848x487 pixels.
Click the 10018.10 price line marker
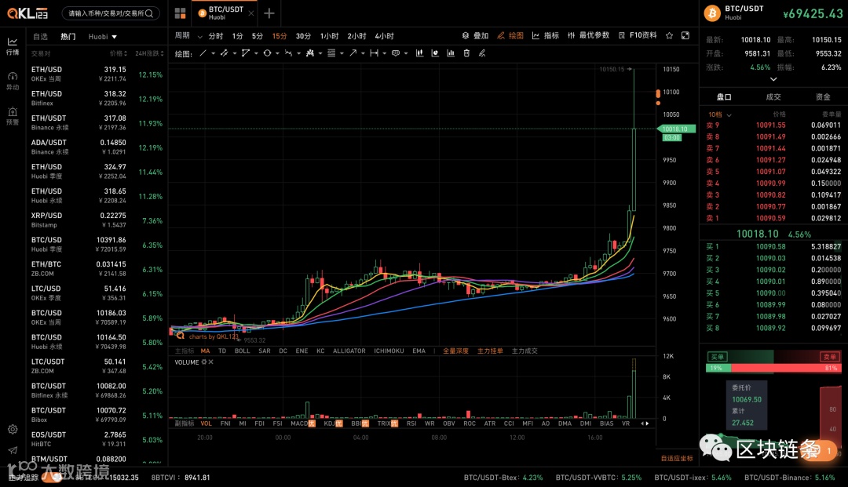click(675, 129)
